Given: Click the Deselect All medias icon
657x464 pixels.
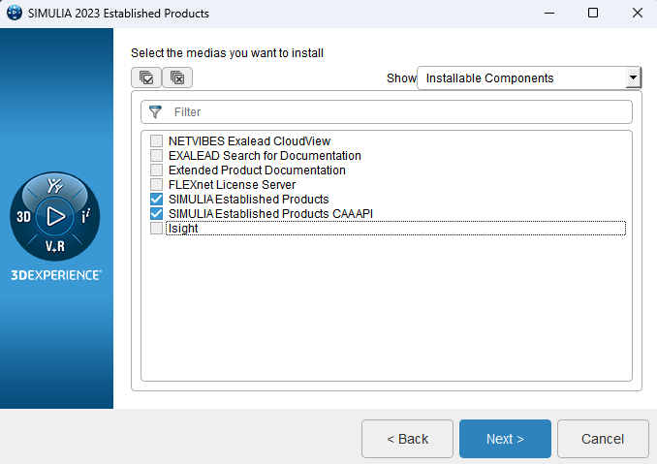Looking at the screenshot, I should [177, 77].
